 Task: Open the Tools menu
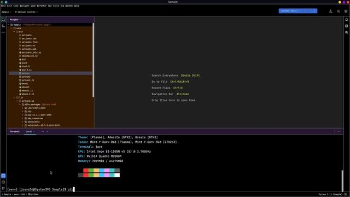pos(56,6)
